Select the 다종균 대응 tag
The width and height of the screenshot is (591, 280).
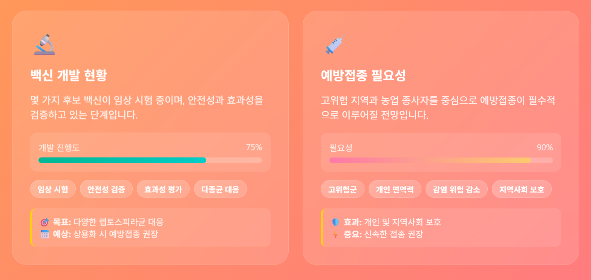(220, 189)
